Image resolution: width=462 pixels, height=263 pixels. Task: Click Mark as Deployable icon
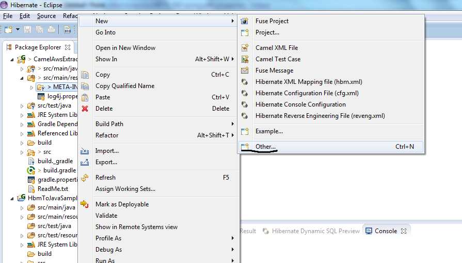point(85,204)
